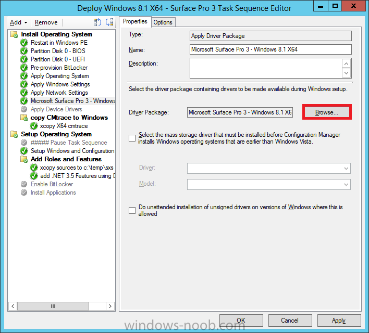Screen dimensions: 369x333
Task: Click the Setup Operating System group folder icon
Action: pos(14,134)
